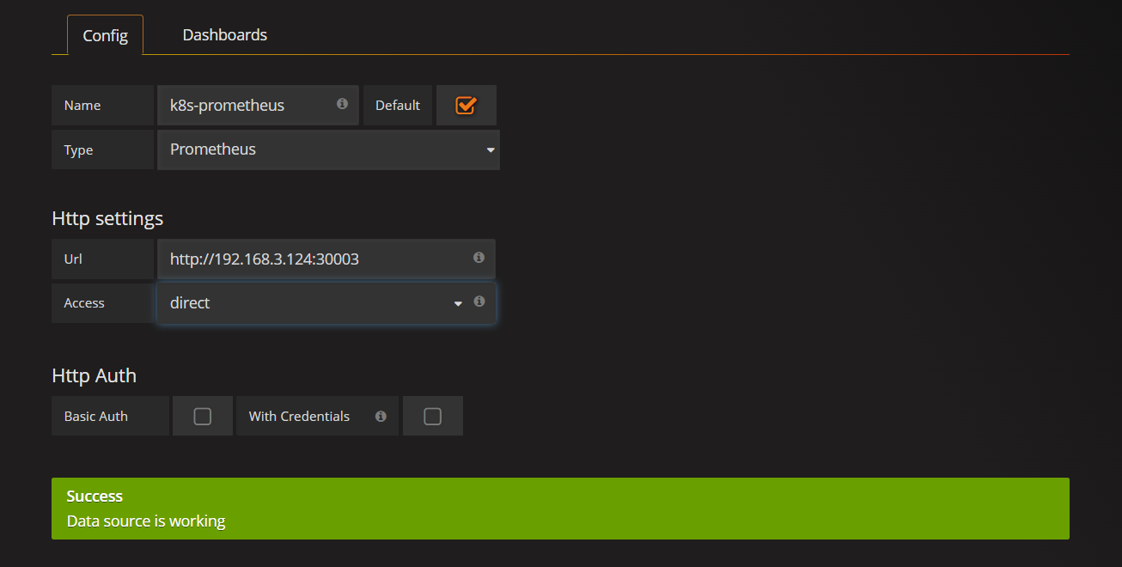The image size is (1122, 567).
Task: Click the info icon in the Url field
Action: pyautogui.click(x=479, y=258)
